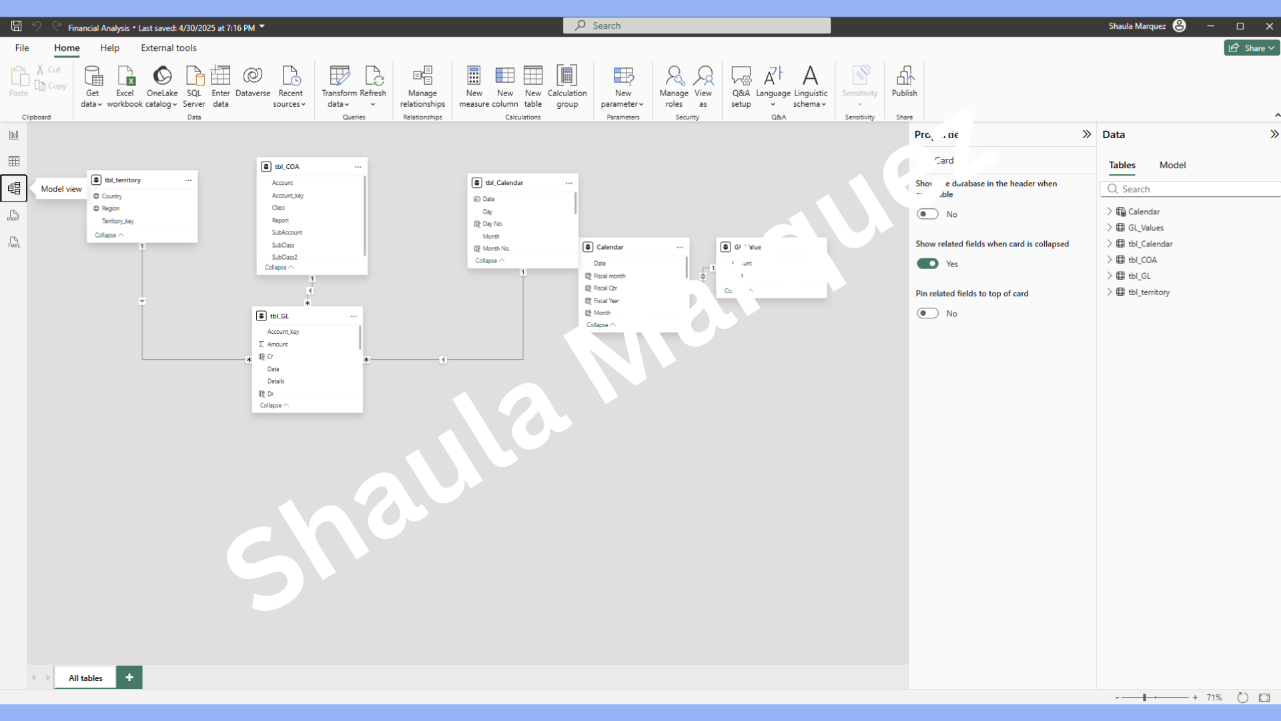Switch to the Model tab in the Data pane
The height and width of the screenshot is (721, 1281).
coord(1172,165)
